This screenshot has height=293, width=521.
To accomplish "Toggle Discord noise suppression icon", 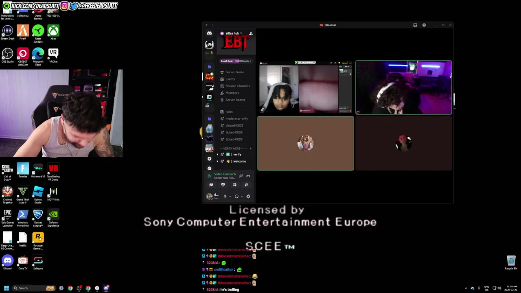I will click(241, 176).
